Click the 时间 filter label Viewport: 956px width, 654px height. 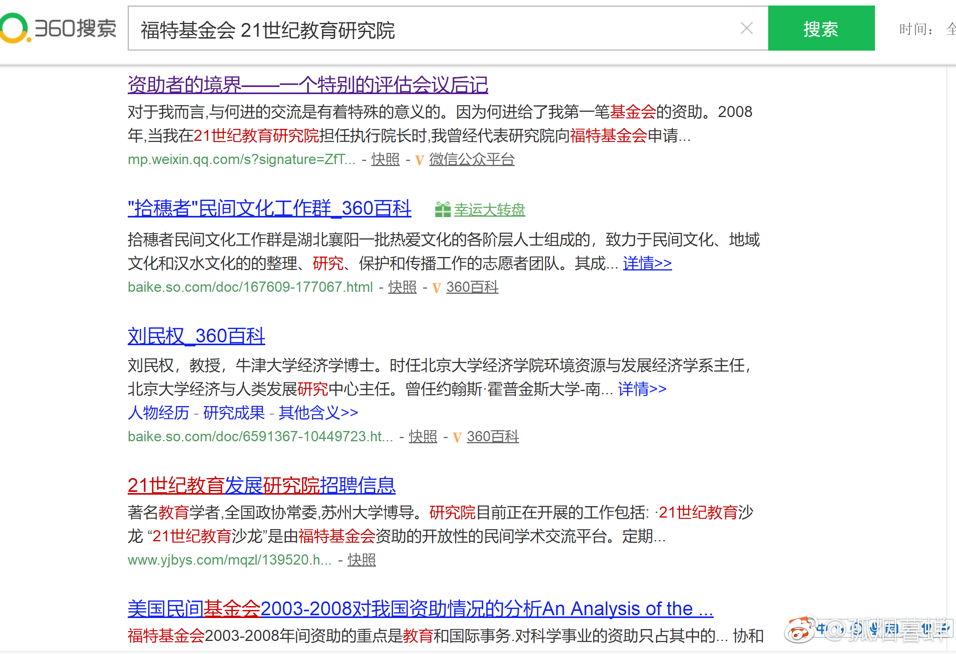point(916,29)
